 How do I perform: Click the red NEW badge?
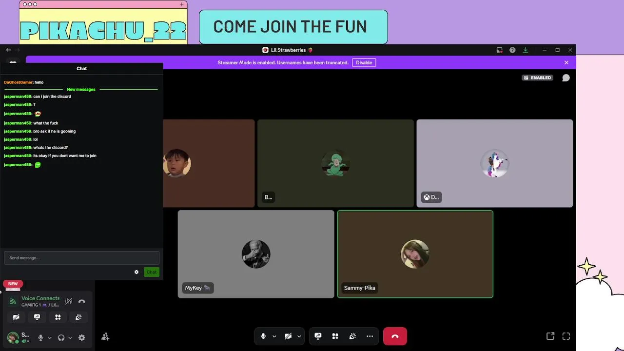coord(13,284)
